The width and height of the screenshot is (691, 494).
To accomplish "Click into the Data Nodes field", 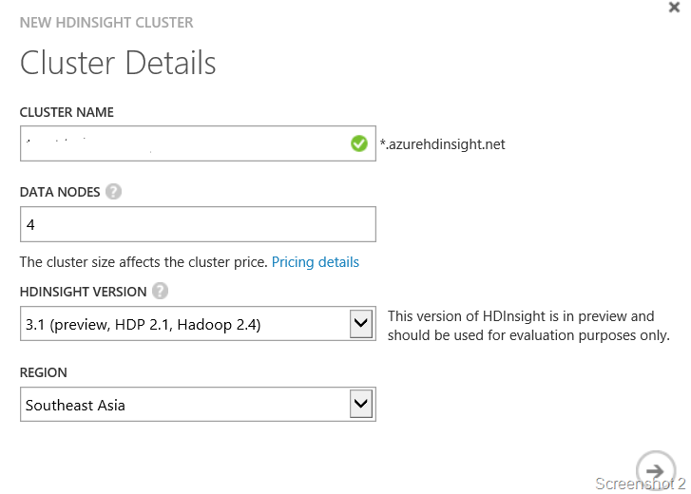I will coord(198,225).
